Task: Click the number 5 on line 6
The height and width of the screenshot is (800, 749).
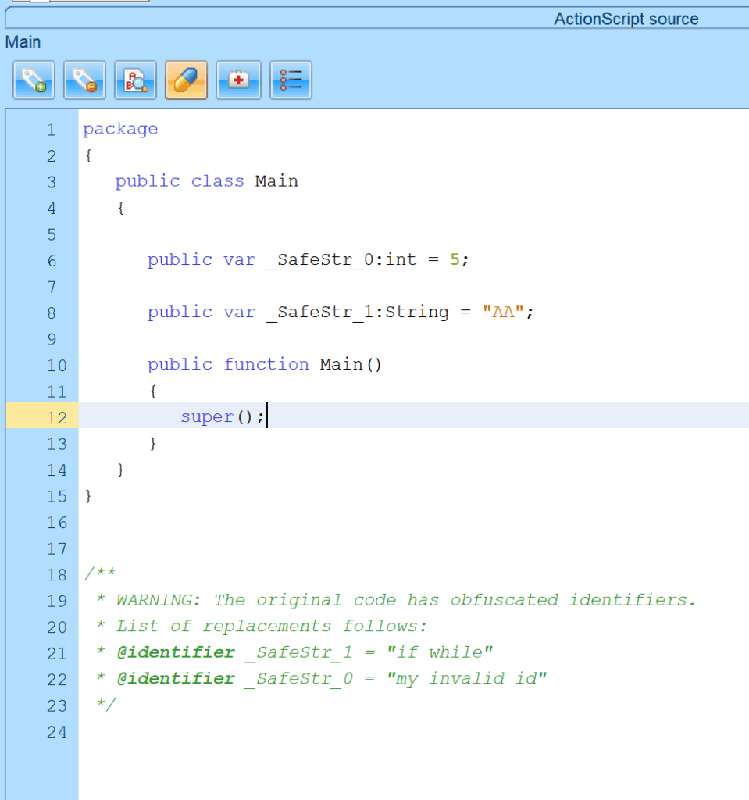Action: coord(454,259)
